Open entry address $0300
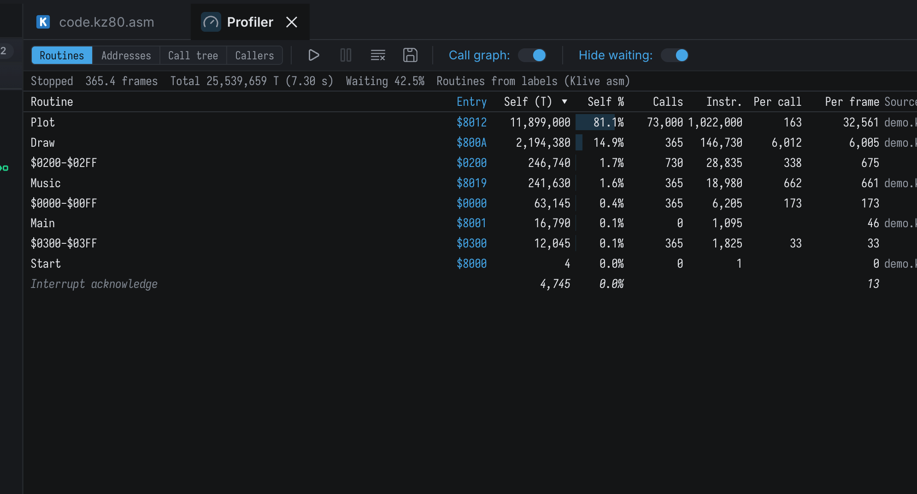Screen dimensions: 917x494 tap(471, 243)
